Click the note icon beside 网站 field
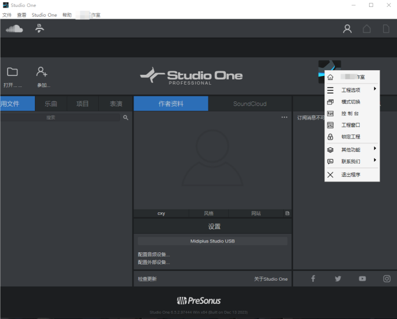This screenshot has height=319, width=397. 287,213
